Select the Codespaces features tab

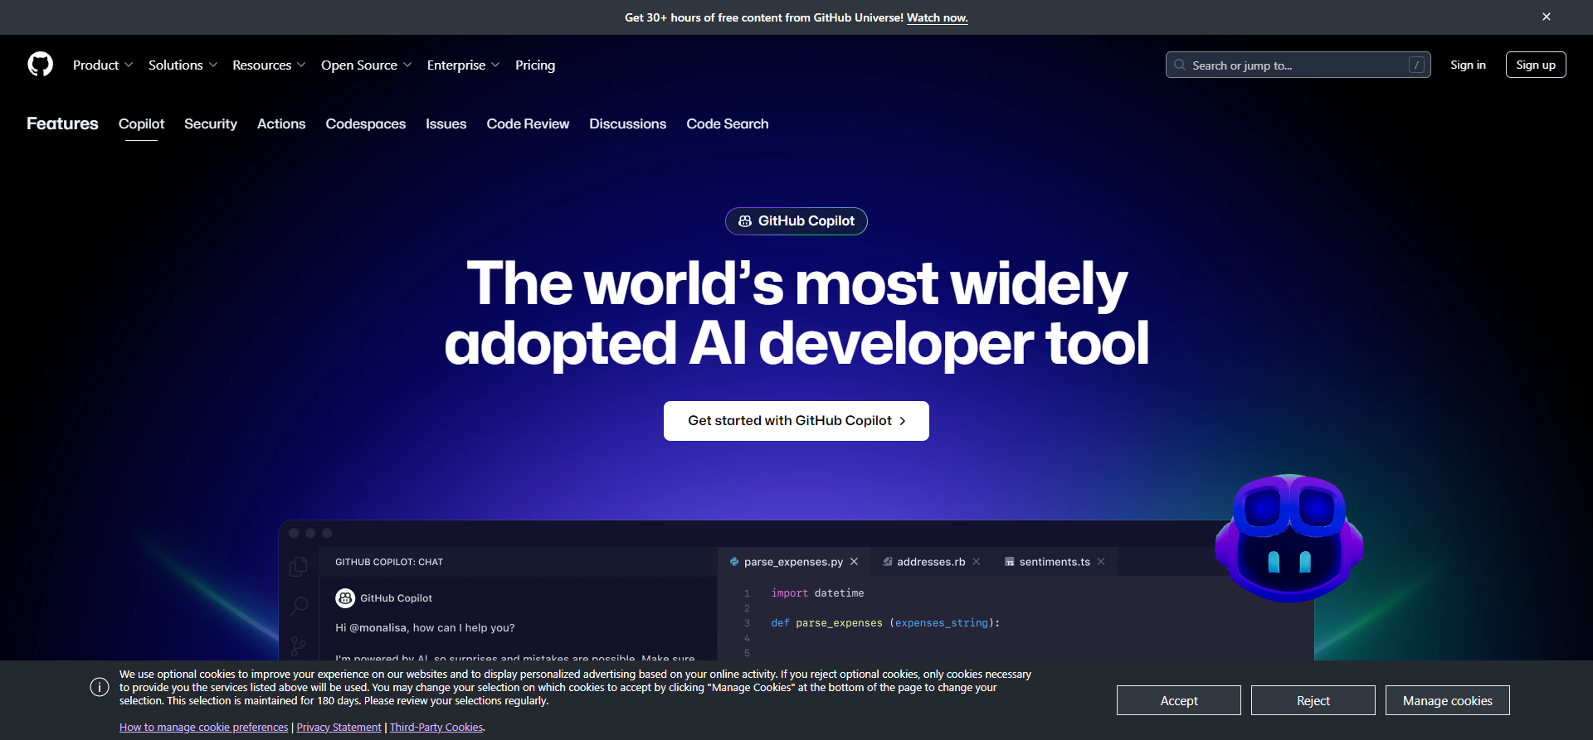(x=366, y=123)
